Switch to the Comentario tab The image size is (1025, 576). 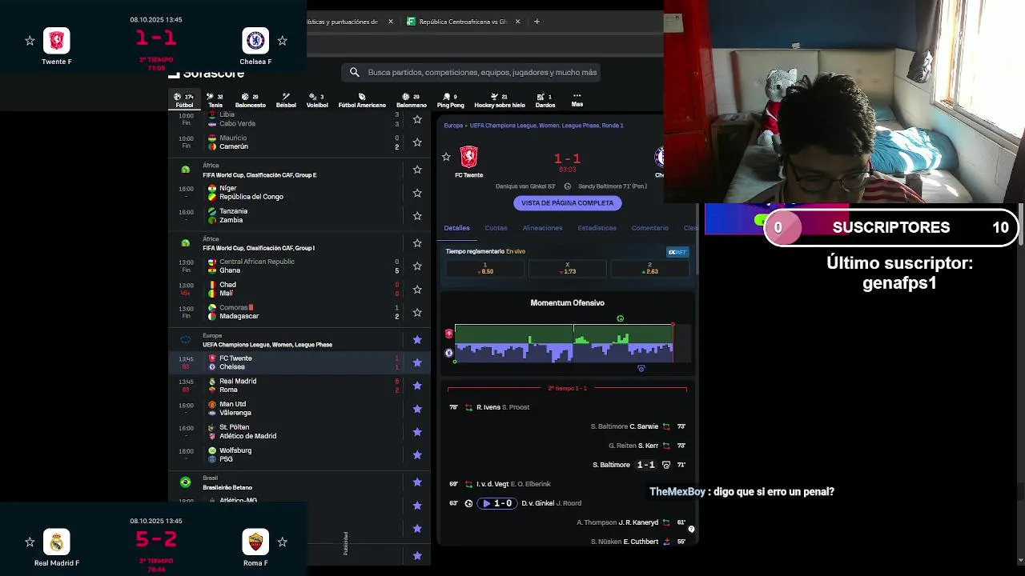(x=649, y=228)
